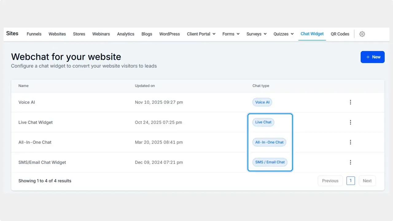Image resolution: width=393 pixels, height=221 pixels.
Task: Open options menu for Live Chat Widget
Action: [350, 122]
